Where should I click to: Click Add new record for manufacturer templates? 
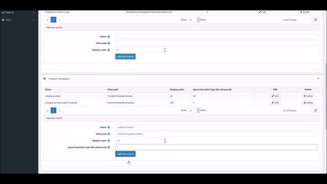(x=125, y=57)
